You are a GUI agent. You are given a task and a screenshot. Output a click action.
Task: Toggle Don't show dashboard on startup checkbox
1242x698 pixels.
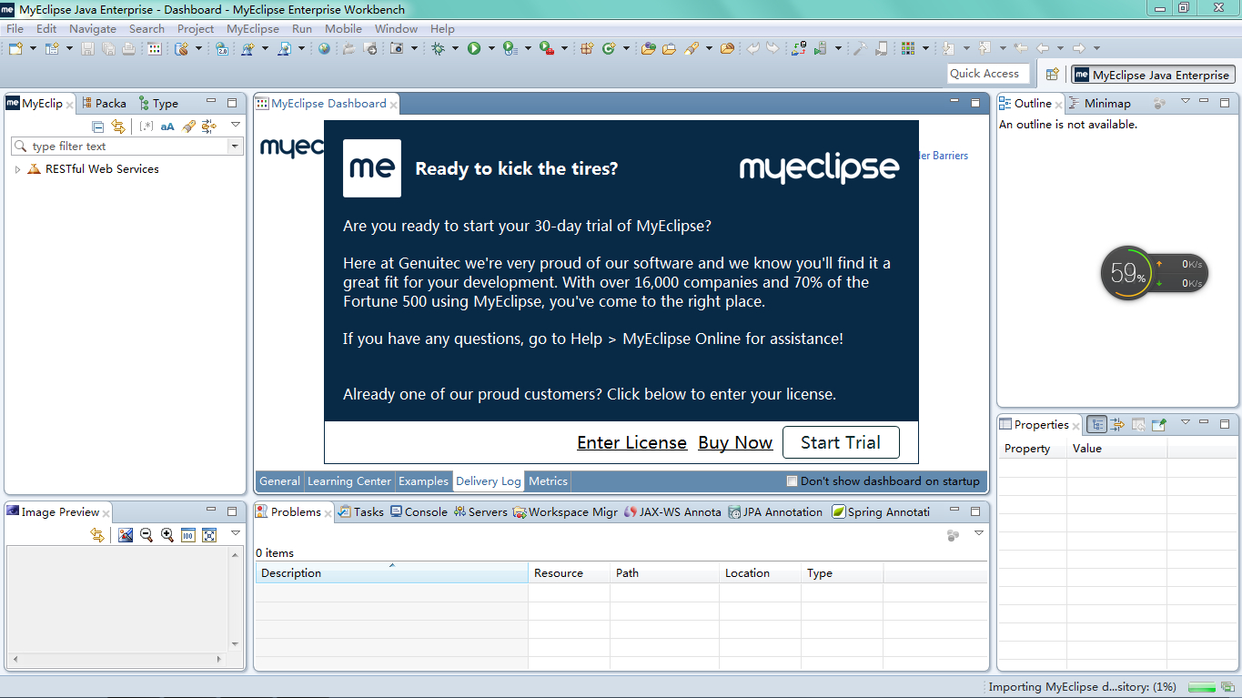[x=793, y=481]
